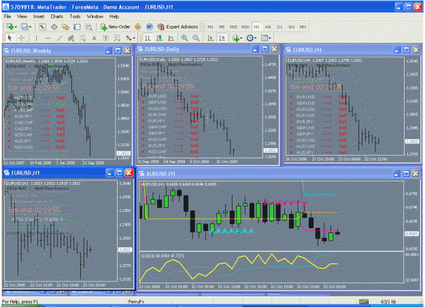Viewport: 425px width, 307px height.
Task: Select the Fibonacci Retracement tool
Action: point(82,38)
